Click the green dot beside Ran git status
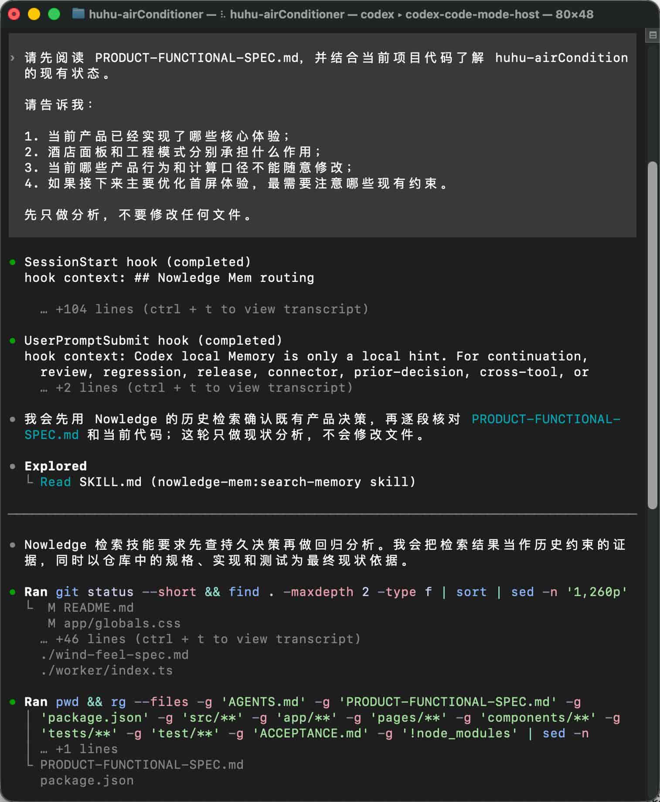Viewport: 660px width, 802px height. pyautogui.click(x=13, y=592)
